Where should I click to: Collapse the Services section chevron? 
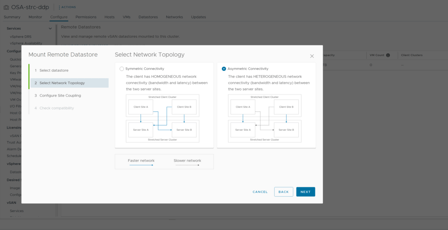click(x=50, y=28)
